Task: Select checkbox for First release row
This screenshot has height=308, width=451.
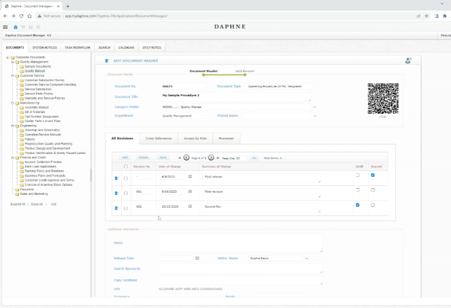Action: tap(126, 179)
